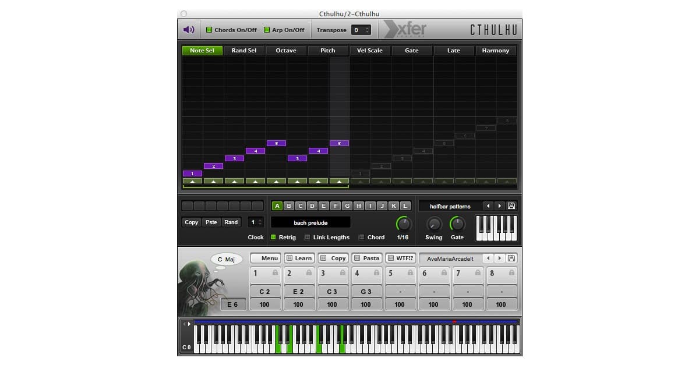
Task: Click the mini piano keyboard icon
Action: coord(496,228)
